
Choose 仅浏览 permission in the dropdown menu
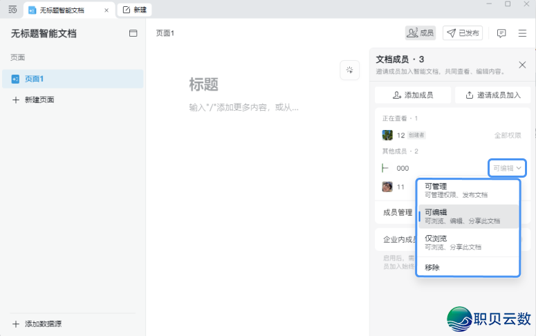(x=468, y=243)
